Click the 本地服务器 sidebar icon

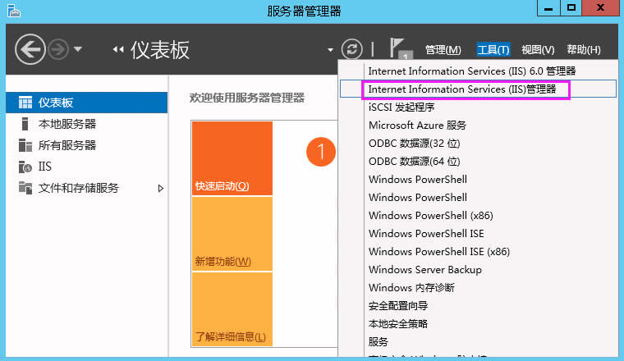click(25, 124)
